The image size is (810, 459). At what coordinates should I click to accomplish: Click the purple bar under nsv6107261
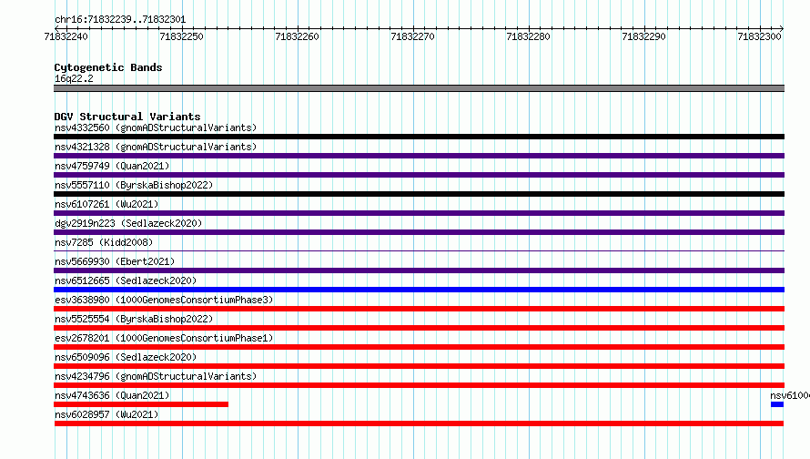[x=419, y=213]
